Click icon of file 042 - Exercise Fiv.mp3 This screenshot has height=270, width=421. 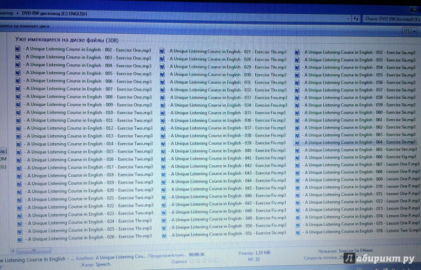[164, 166]
